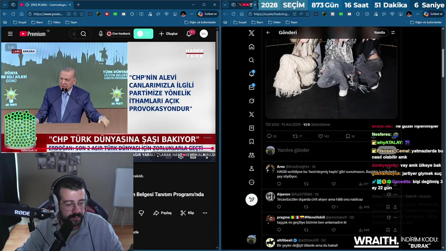Open reply filter sliders beside Yanıtla

pos(393,32)
